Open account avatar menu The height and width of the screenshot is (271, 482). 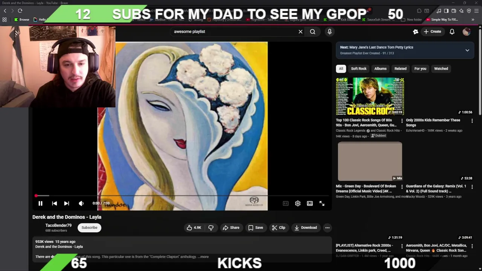467,32
